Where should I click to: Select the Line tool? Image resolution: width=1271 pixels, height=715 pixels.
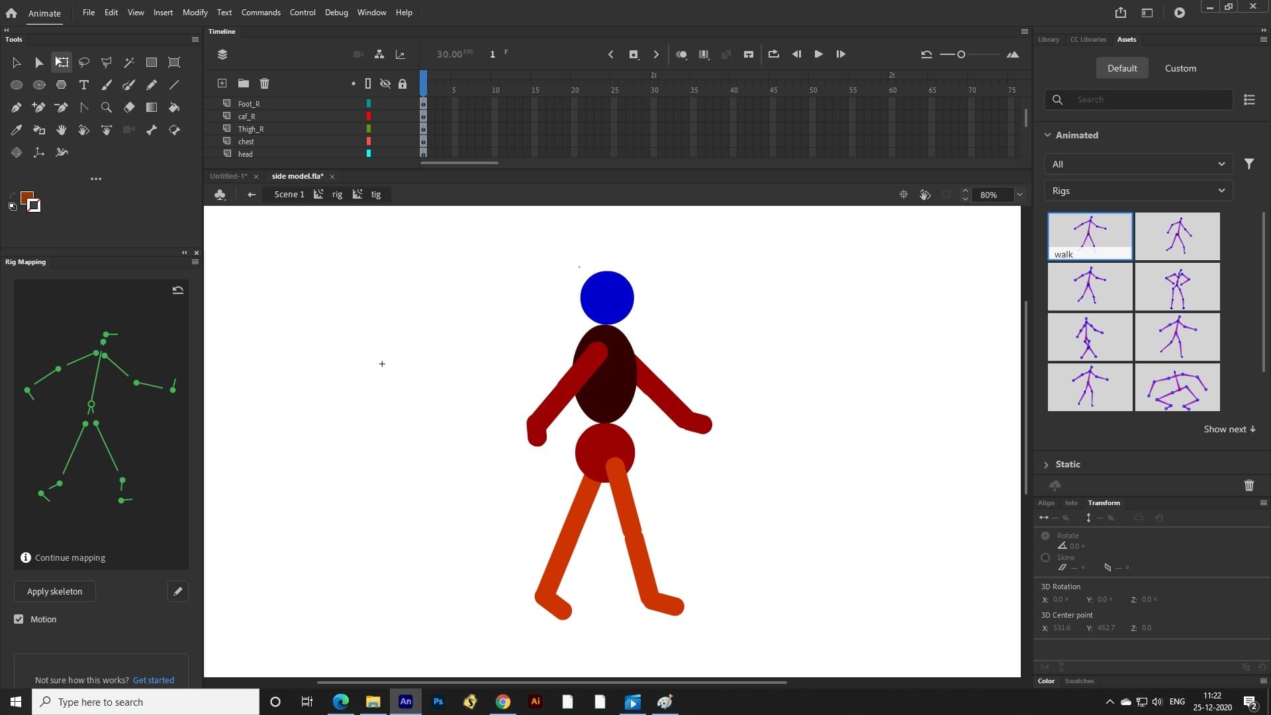point(174,85)
